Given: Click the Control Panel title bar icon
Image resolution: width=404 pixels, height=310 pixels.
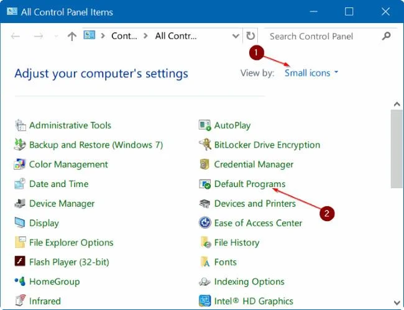Looking at the screenshot, I should click(12, 11).
